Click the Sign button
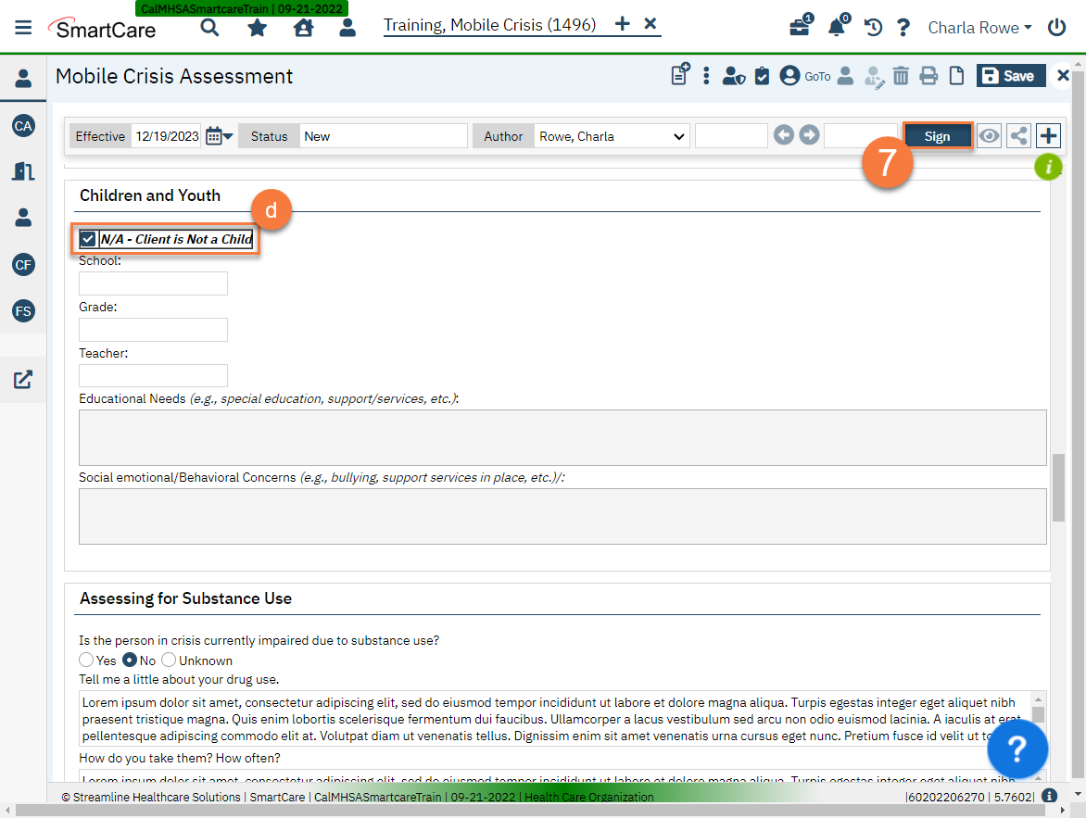 pos(937,136)
